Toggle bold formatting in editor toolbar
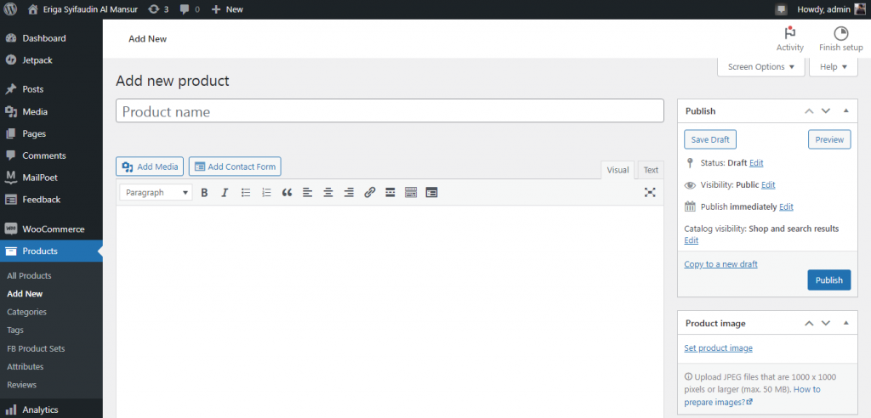This screenshot has width=871, height=418. click(204, 193)
